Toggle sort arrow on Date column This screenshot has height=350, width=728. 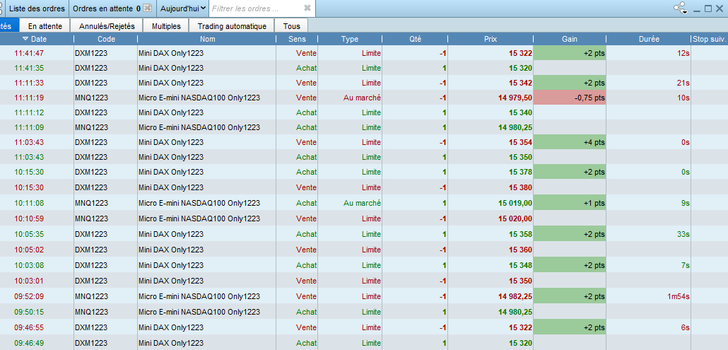(25, 39)
